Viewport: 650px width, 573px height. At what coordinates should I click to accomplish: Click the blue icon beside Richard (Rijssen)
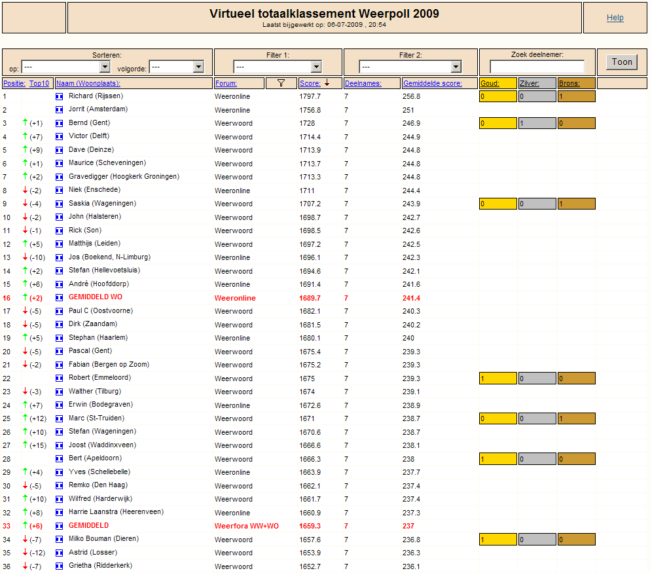pos(60,96)
